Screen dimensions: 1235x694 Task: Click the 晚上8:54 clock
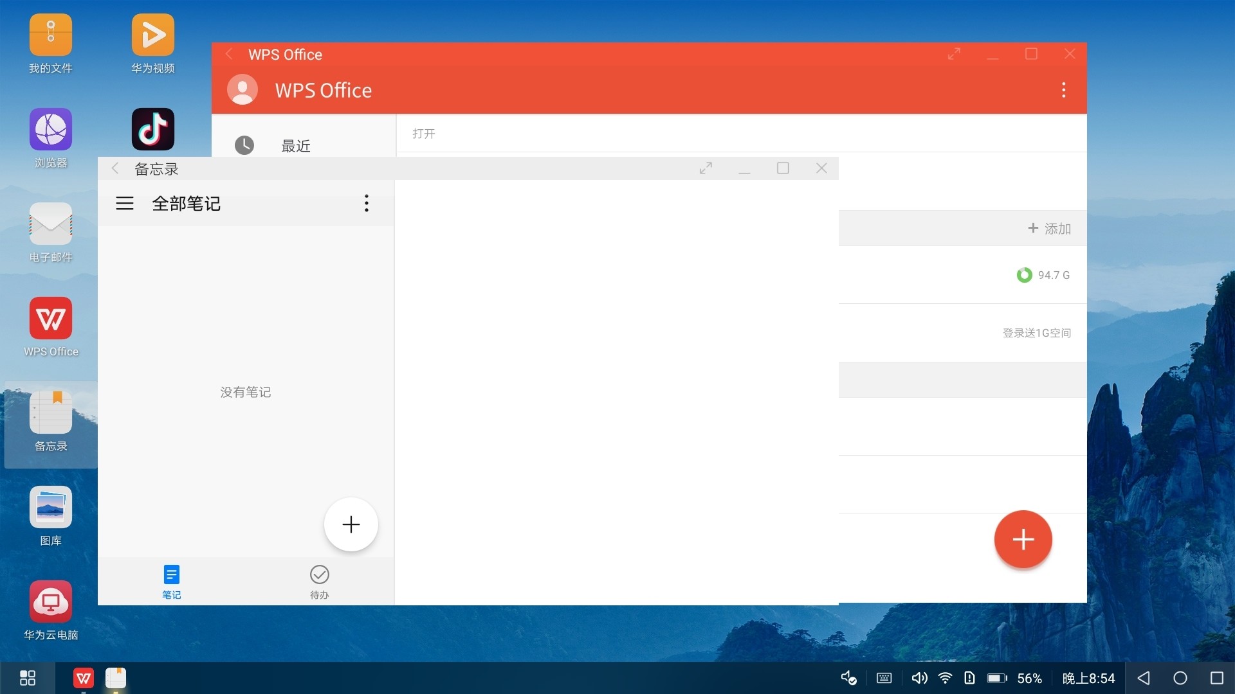click(1089, 678)
